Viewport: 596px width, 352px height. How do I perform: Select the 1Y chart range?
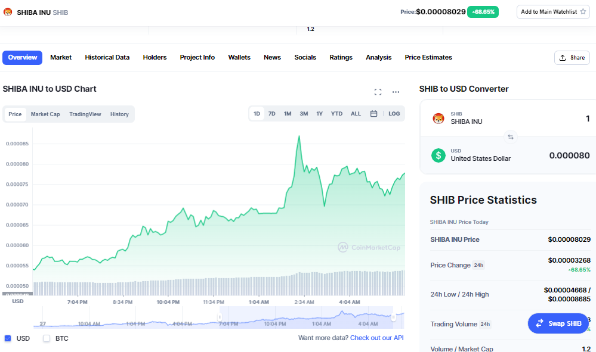click(x=320, y=113)
